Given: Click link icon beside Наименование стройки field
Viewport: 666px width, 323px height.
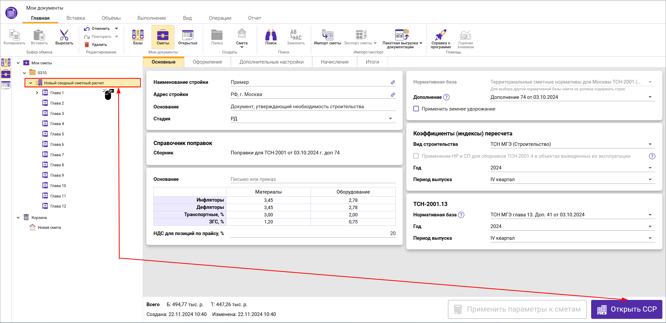Looking at the screenshot, I should point(393,83).
